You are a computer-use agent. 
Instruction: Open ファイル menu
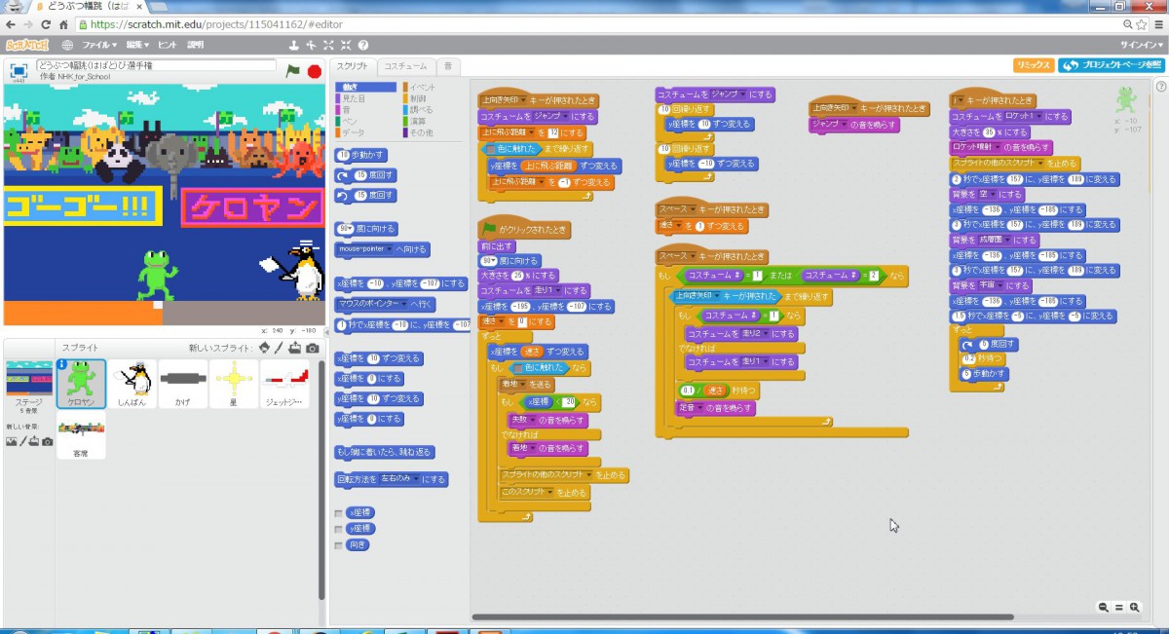click(98, 45)
